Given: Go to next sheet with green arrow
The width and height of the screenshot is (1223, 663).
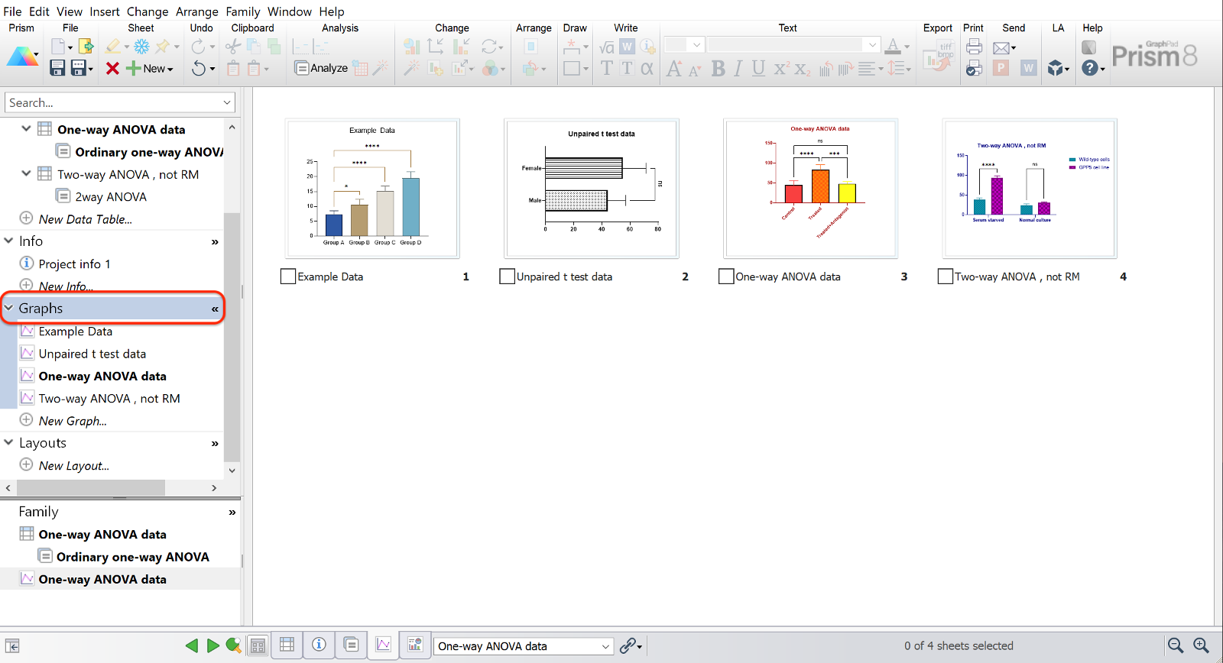Looking at the screenshot, I should (213, 645).
